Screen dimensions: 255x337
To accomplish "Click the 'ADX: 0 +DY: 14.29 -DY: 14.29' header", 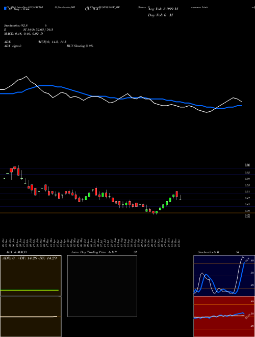I will coord(30,258).
